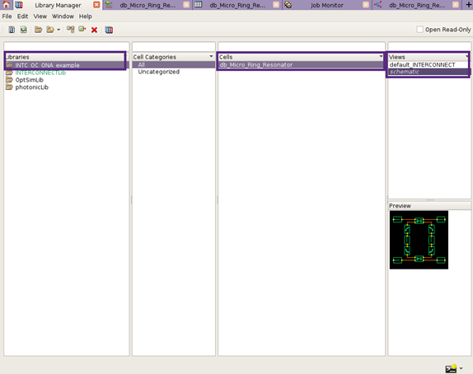Open the recent folder dropdown arrow
Screen dimensions: 473x374
pos(59,30)
